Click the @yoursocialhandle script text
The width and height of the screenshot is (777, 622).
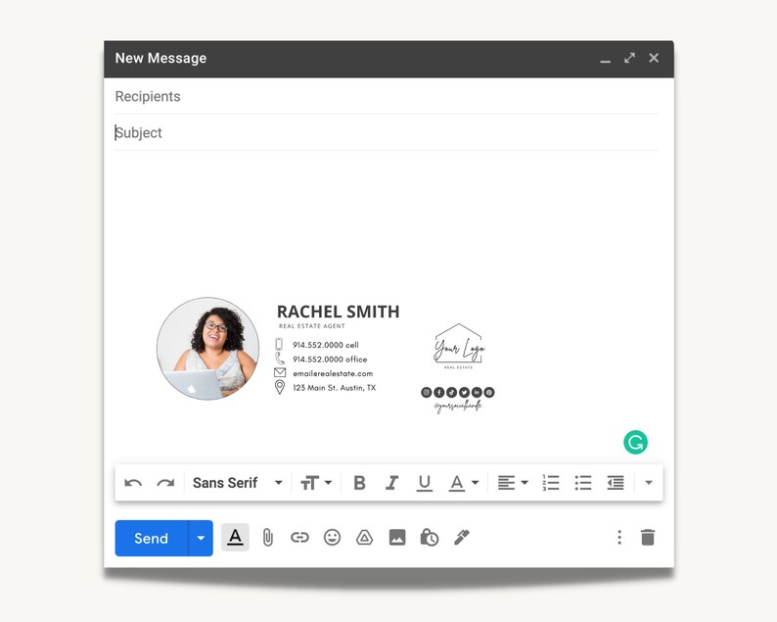point(458,407)
